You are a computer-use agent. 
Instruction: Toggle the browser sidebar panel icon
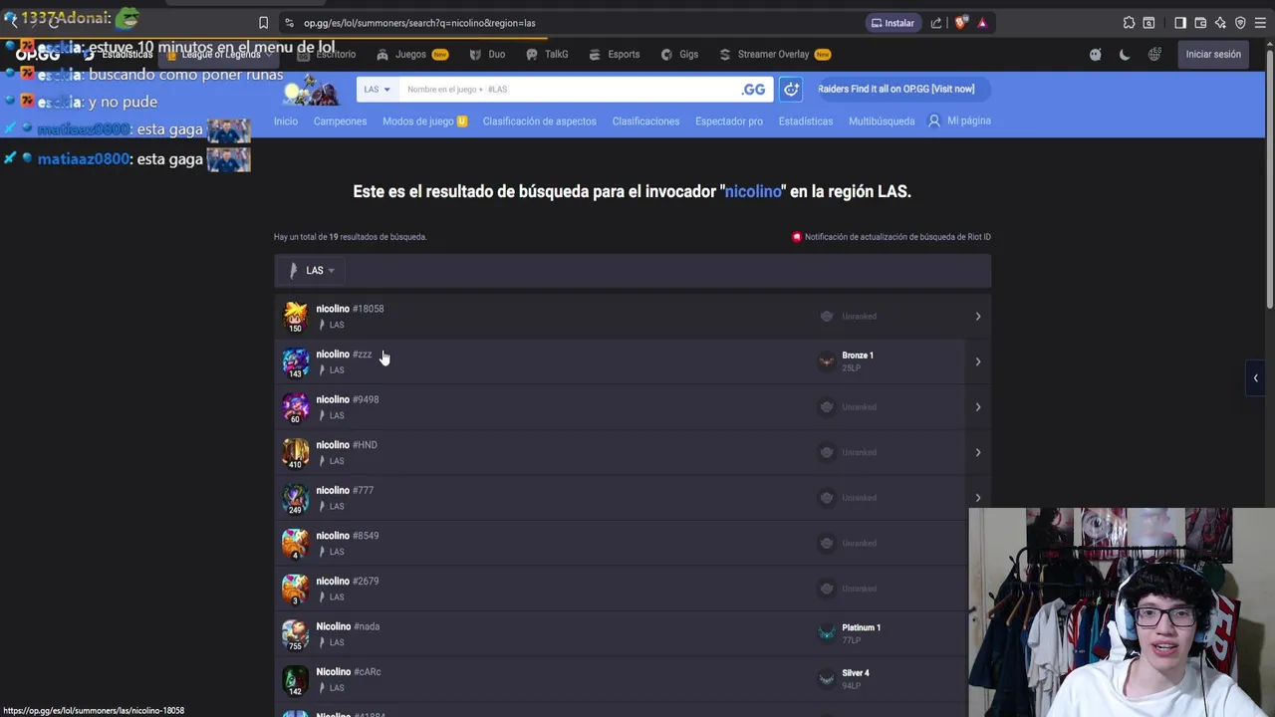click(x=1180, y=23)
